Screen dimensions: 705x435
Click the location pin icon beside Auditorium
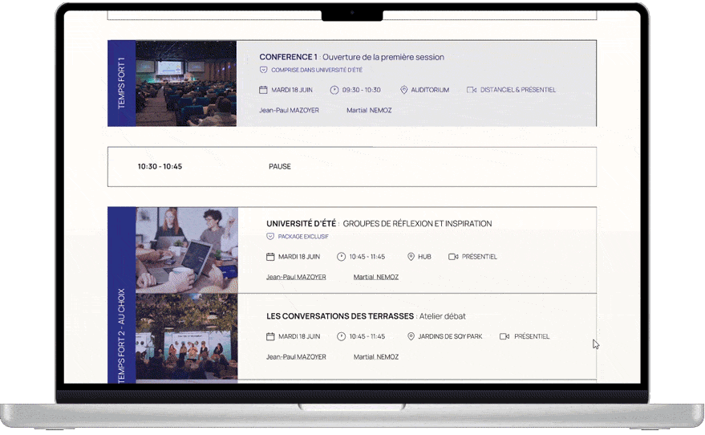[404, 90]
